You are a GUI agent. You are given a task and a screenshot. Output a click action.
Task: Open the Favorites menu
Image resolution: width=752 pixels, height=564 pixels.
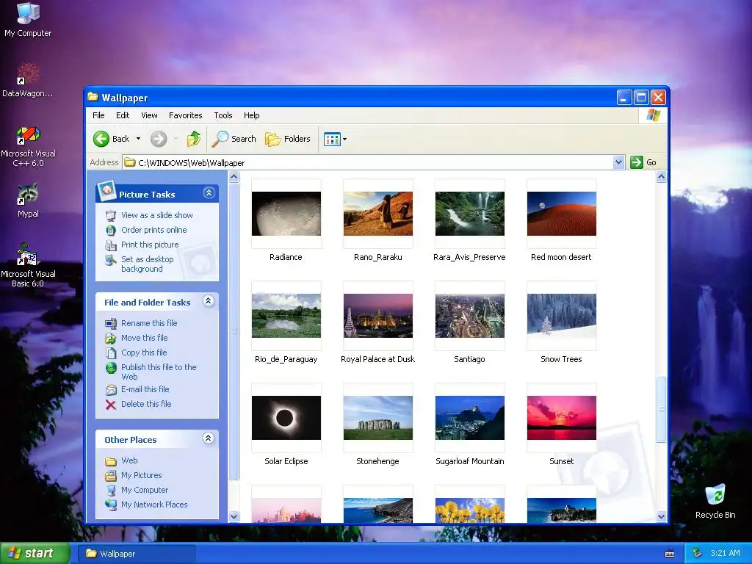186,115
